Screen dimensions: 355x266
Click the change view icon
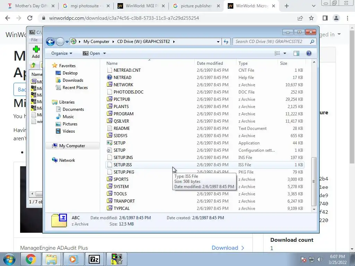click(277, 53)
